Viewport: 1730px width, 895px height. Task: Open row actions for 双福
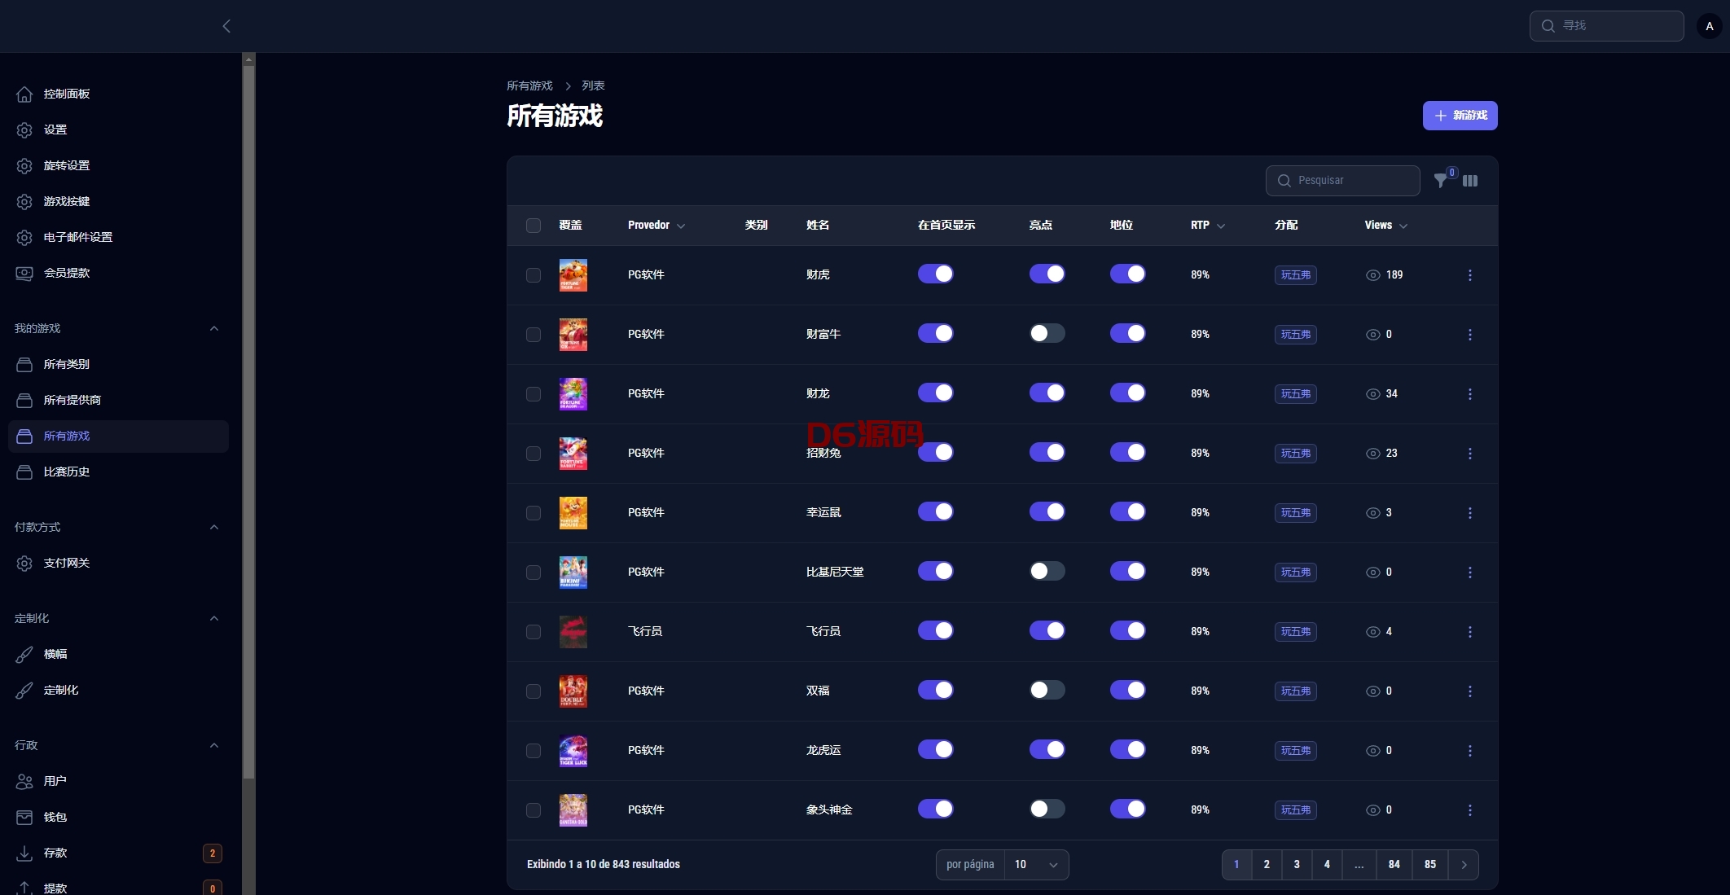point(1470,691)
